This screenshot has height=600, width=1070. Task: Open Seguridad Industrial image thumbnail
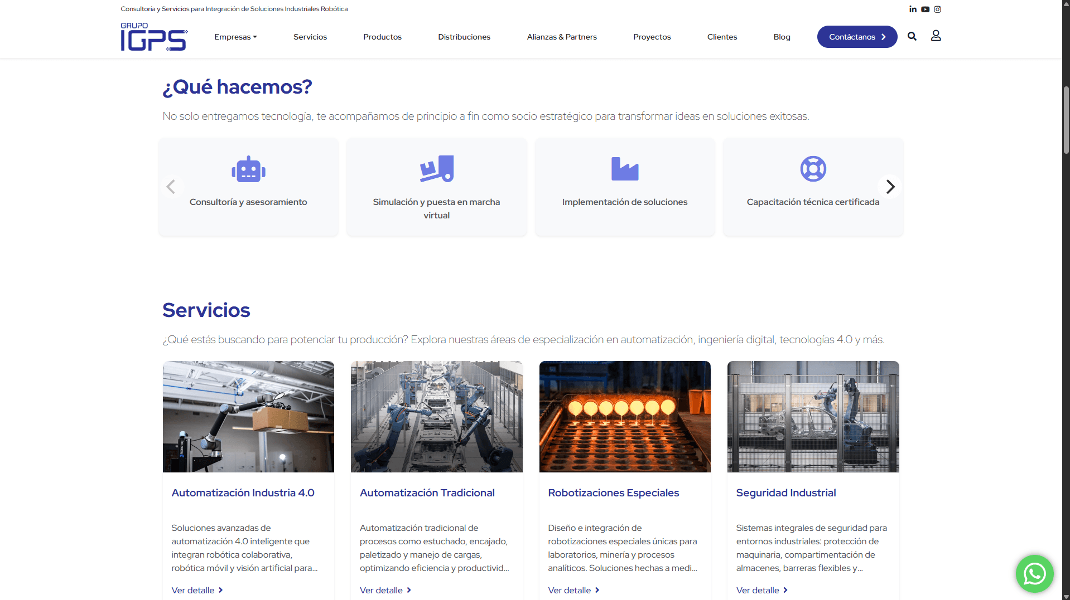[813, 417]
